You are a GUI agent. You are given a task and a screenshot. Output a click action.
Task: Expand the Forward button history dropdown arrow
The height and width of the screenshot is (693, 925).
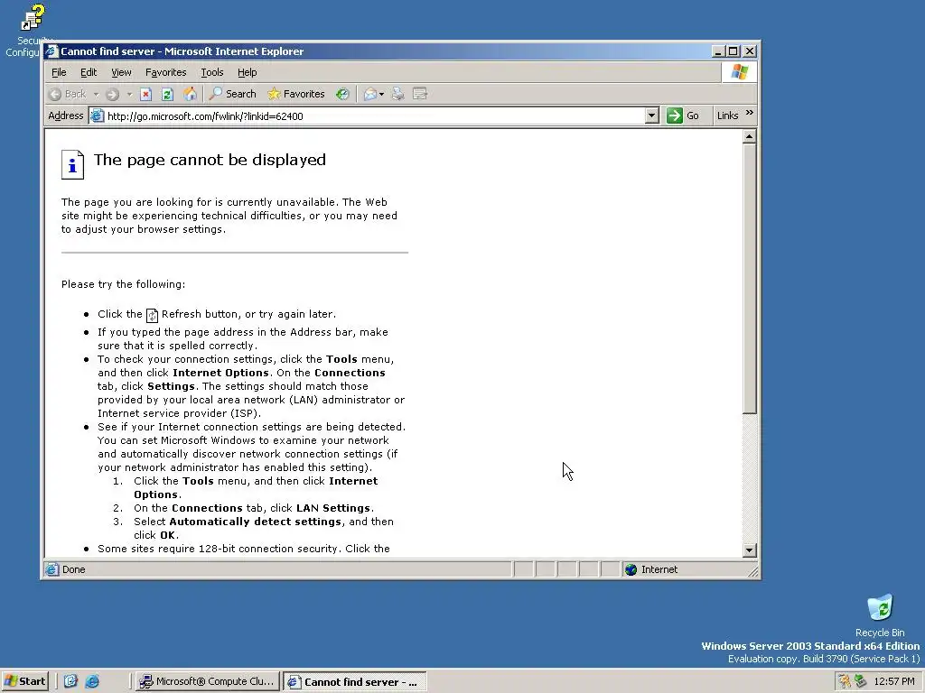click(x=129, y=94)
